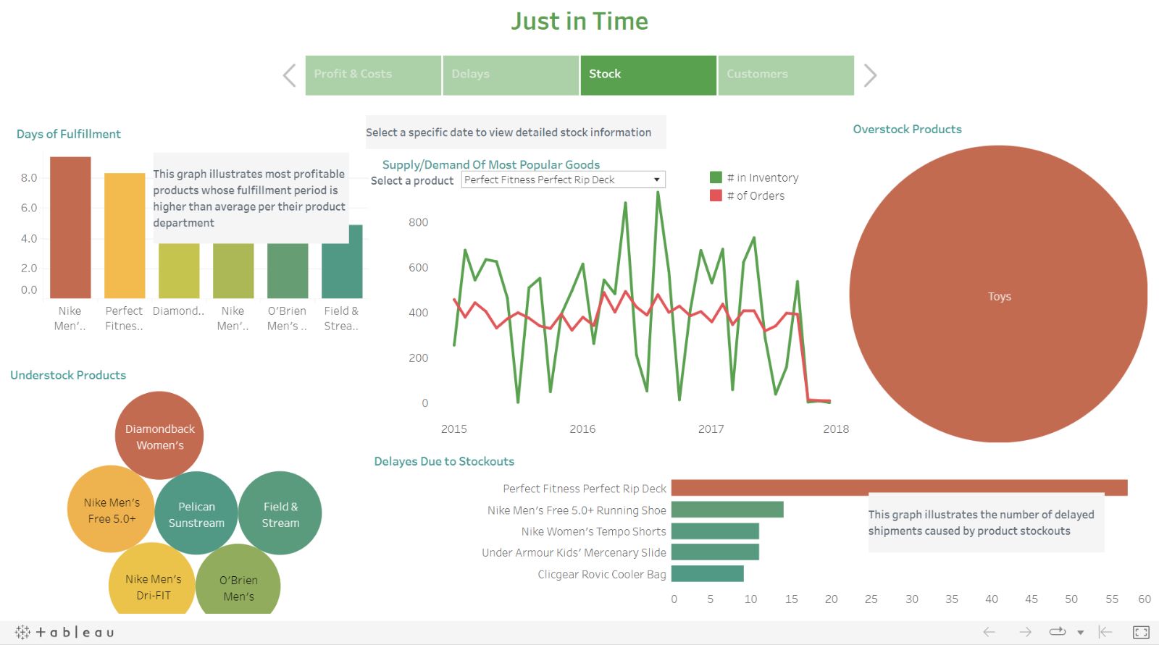Toggle full screen view icon
Viewport: 1159px width, 645px height.
(1141, 632)
